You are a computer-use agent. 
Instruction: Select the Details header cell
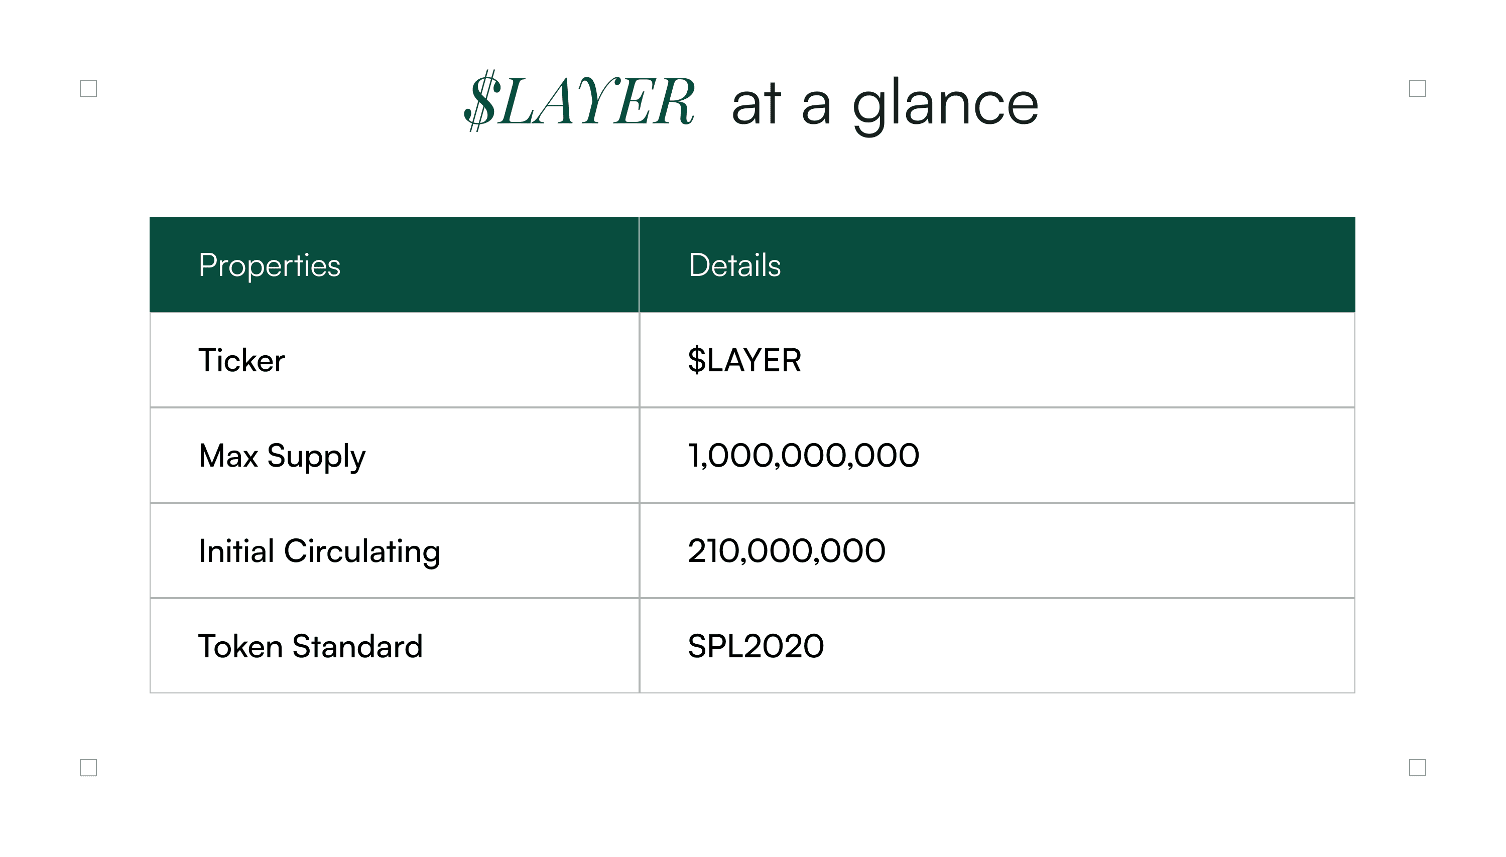(997, 264)
